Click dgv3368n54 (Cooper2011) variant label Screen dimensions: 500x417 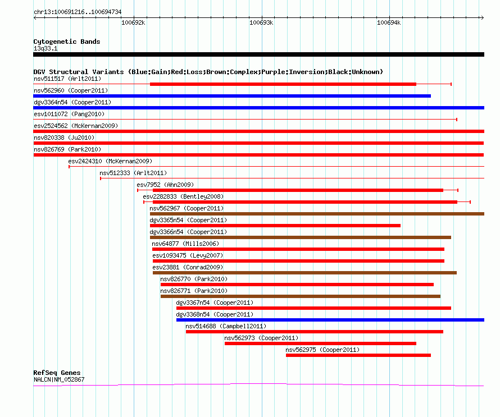215,314
